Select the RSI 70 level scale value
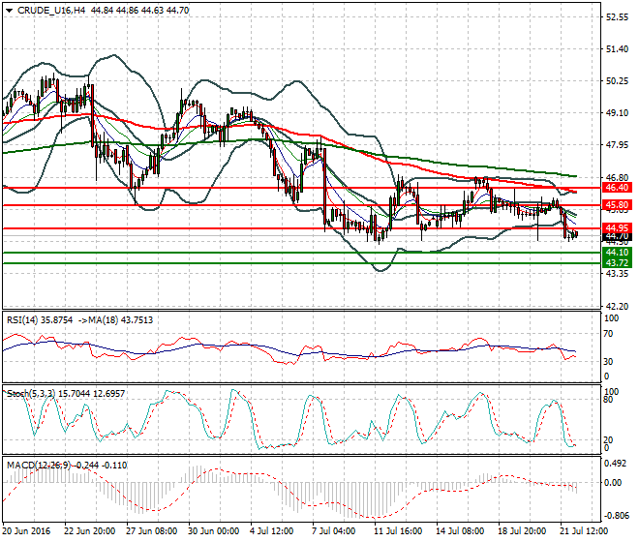The width and height of the screenshot is (639, 542). [x=608, y=334]
